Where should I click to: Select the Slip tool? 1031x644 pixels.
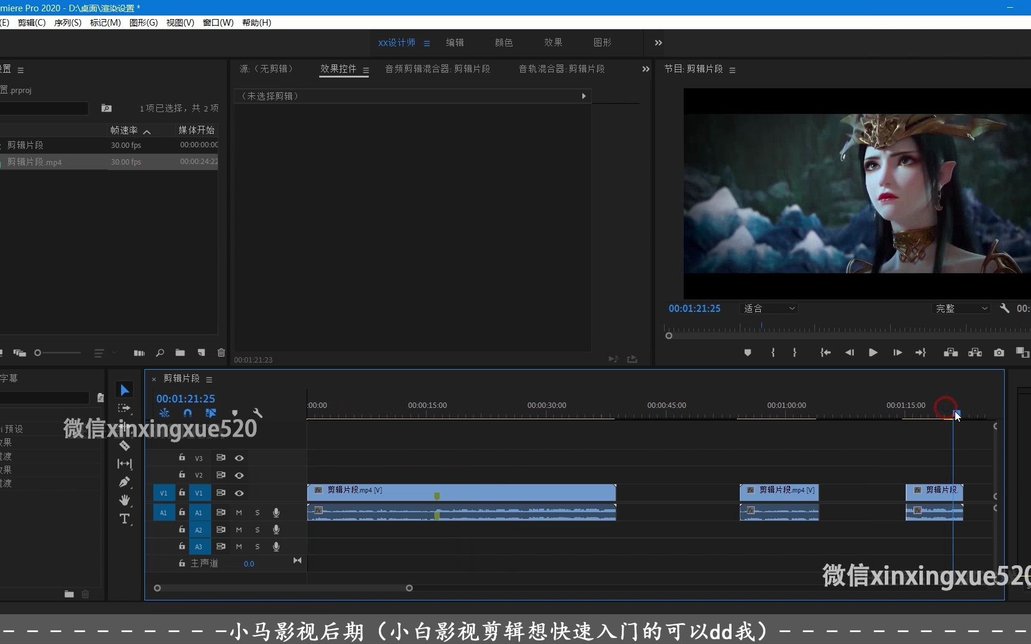[124, 463]
